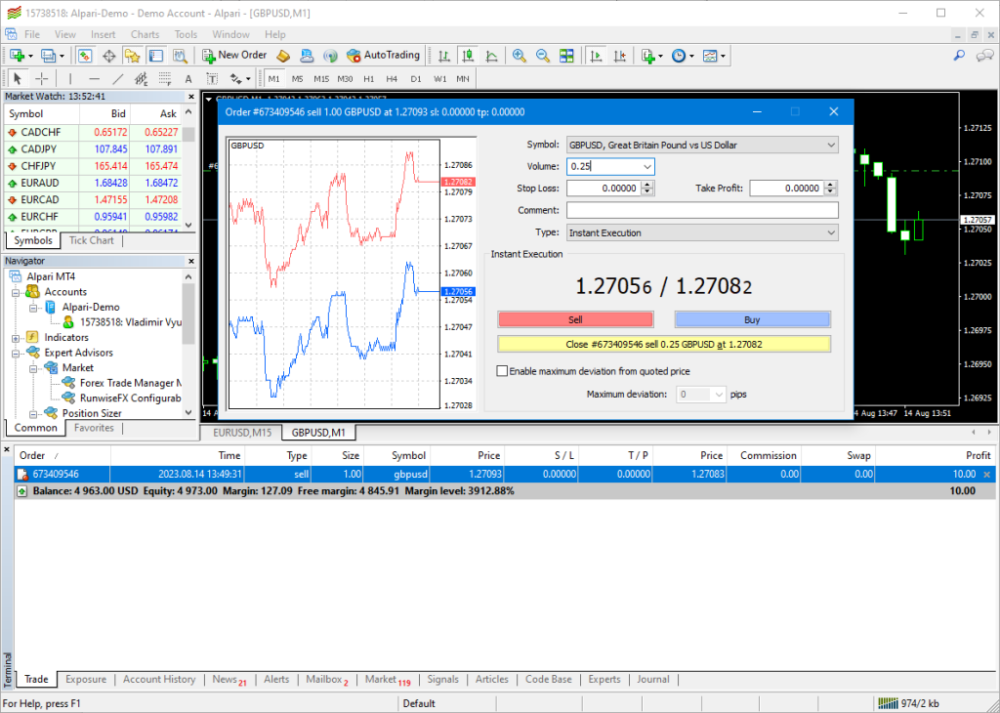This screenshot has width=1000, height=713.
Task: Expand the Indicators tree node in Navigator
Action: click(x=17, y=338)
